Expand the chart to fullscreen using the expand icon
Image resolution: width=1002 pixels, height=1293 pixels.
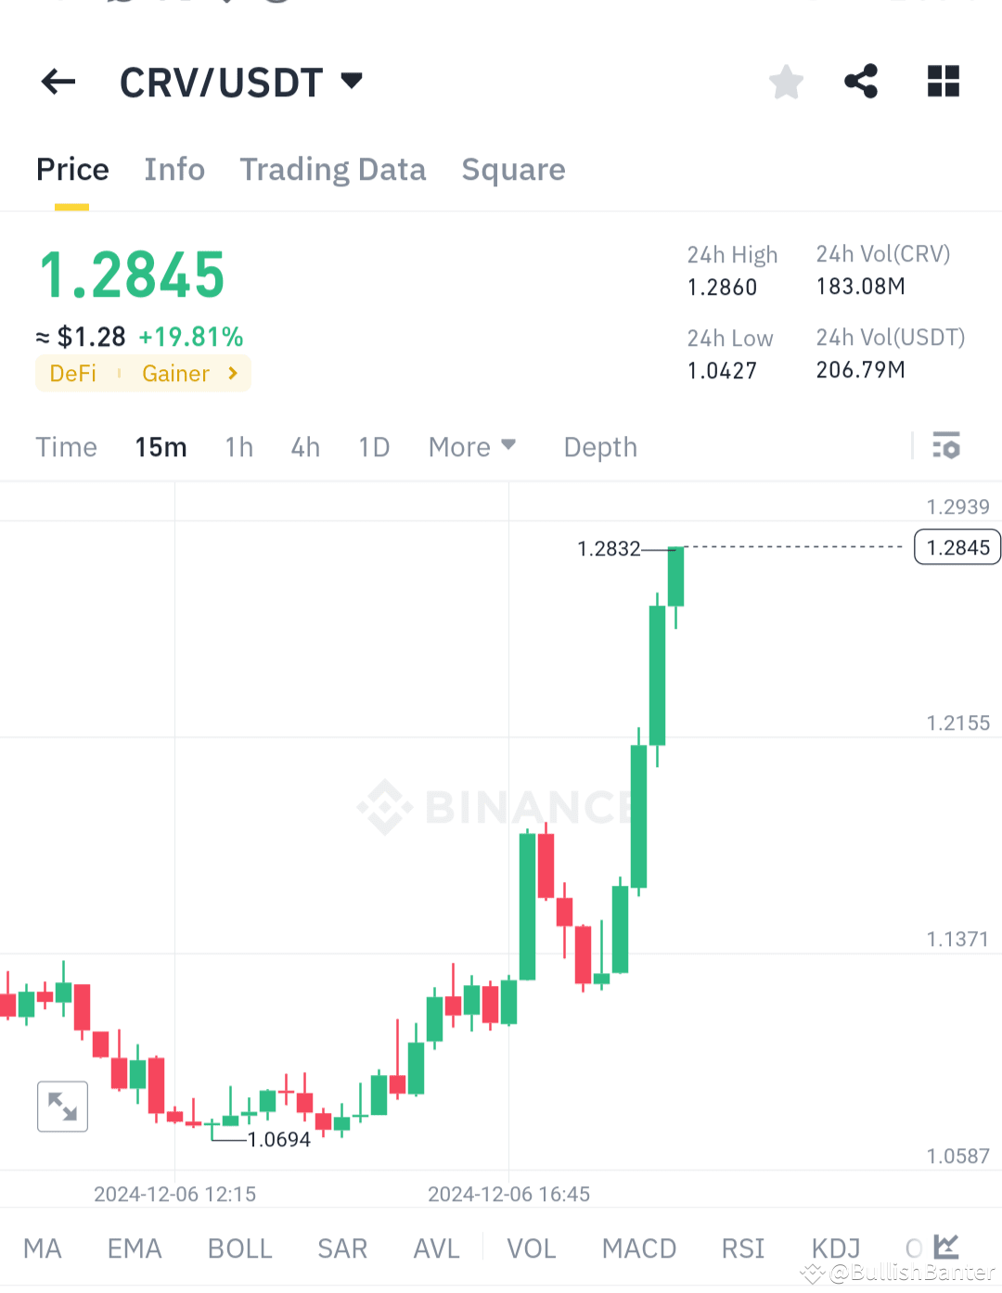click(62, 1106)
